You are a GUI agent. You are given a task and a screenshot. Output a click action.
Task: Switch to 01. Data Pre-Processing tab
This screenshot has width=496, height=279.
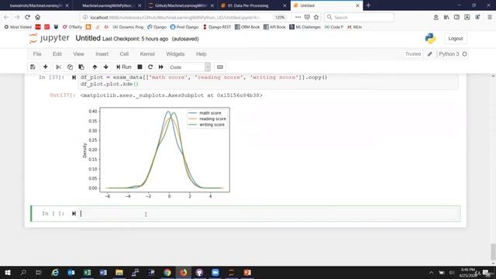254,5
